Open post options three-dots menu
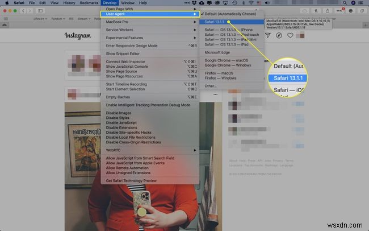Screen dimensions: 369x231 click(215, 94)
